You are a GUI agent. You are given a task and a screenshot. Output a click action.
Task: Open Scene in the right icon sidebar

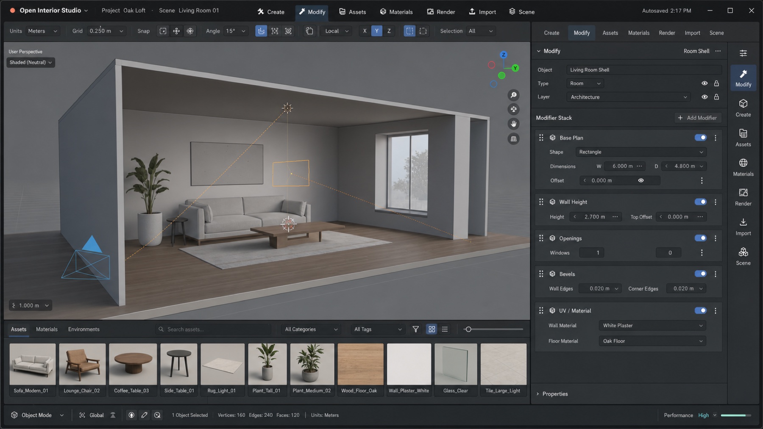[x=743, y=256]
